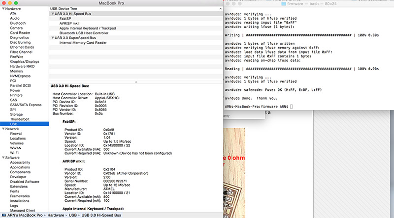The image size is (394, 218).
Task: Open Applications under Software
Action: (x=20, y=167)
